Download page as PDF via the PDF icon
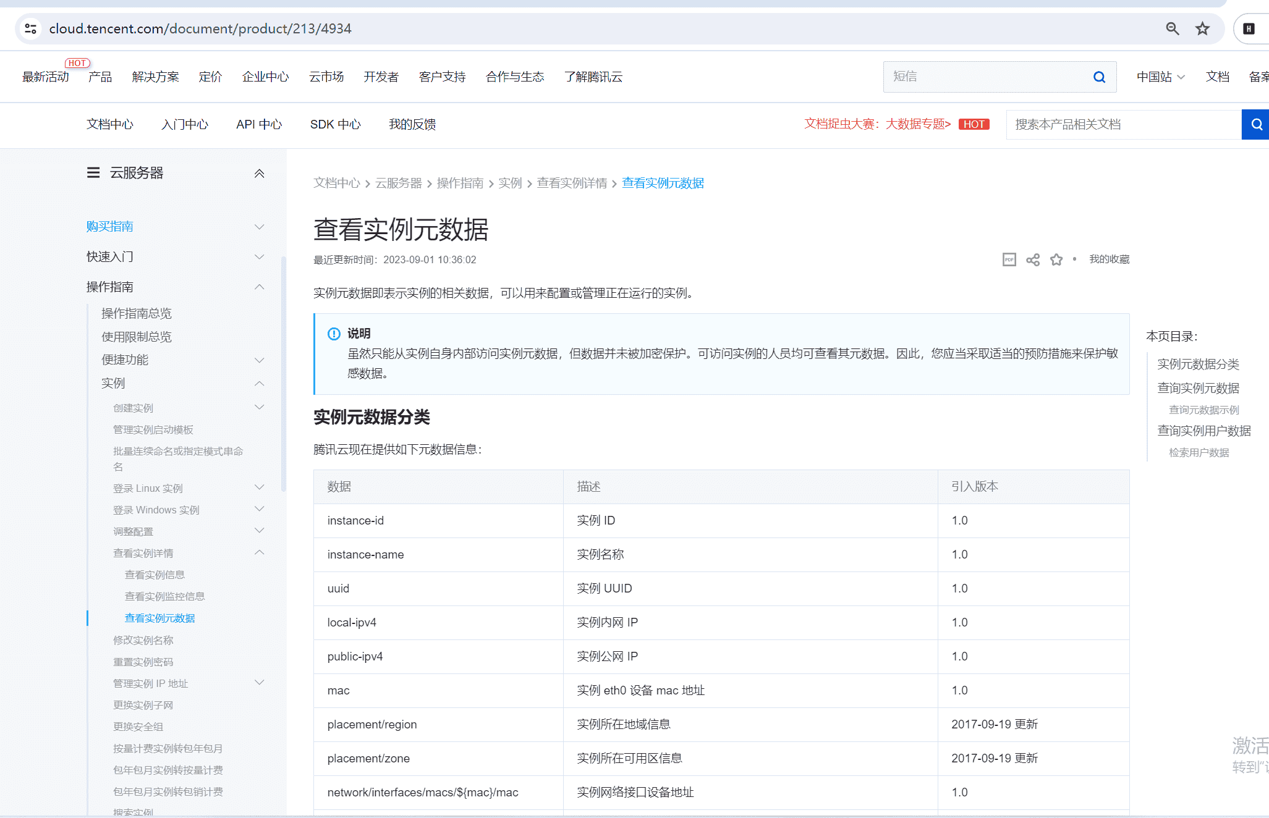 tap(1009, 259)
